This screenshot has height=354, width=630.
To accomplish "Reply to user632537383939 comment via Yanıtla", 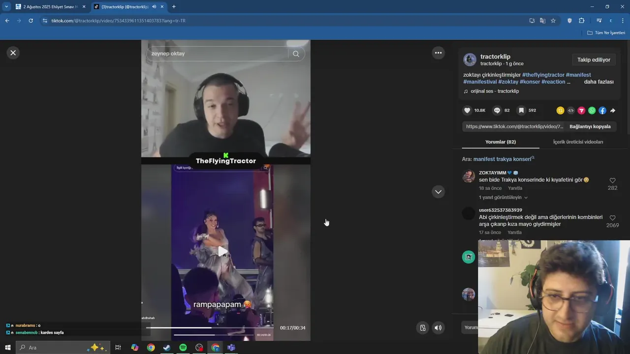I will pyautogui.click(x=514, y=233).
